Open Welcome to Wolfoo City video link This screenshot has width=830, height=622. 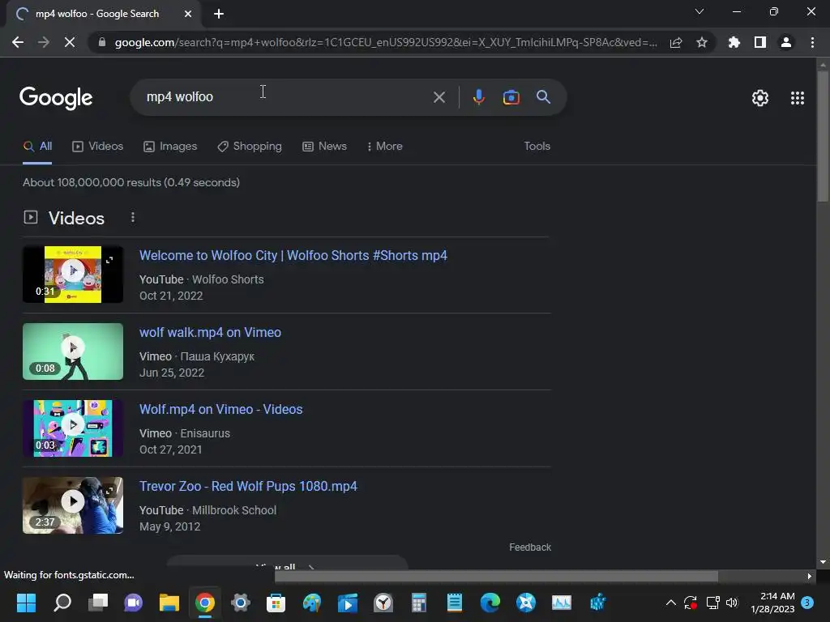point(293,255)
